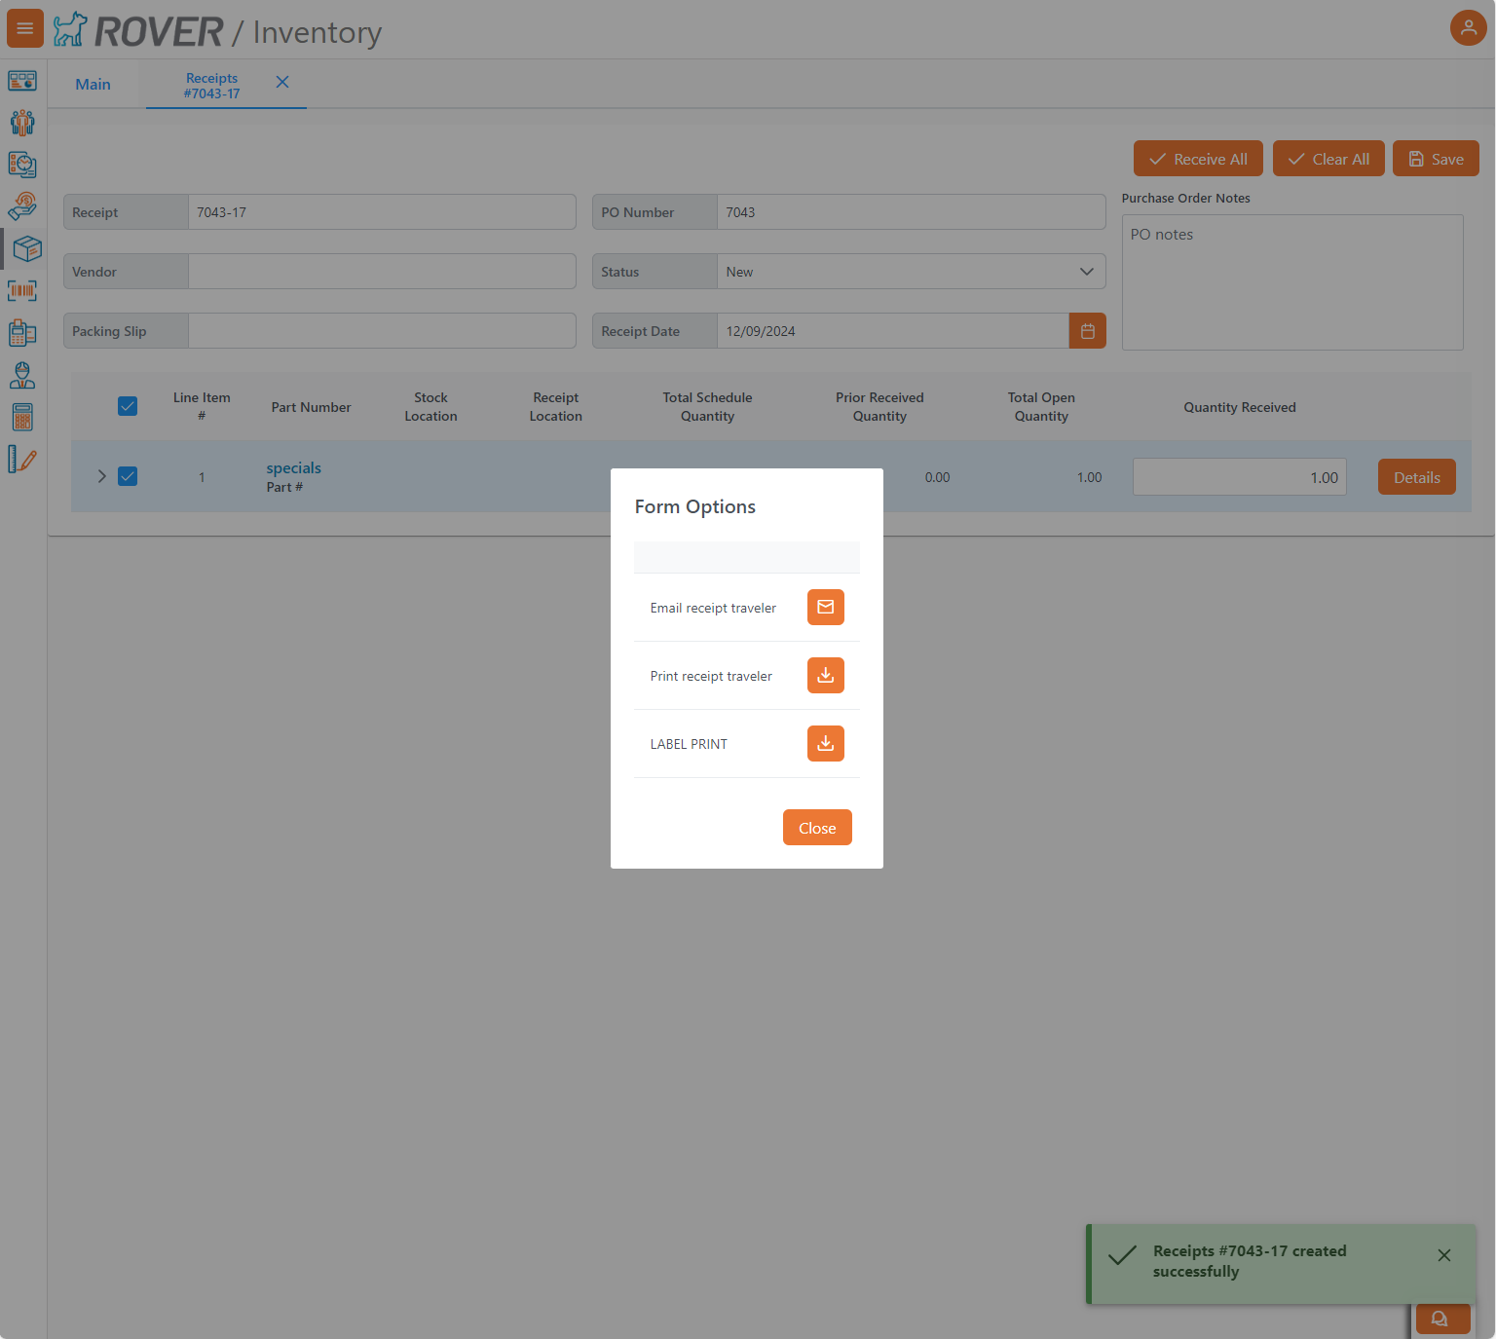This screenshot has width=1496, height=1339.
Task: Switch to the Main tab
Action: click(93, 84)
